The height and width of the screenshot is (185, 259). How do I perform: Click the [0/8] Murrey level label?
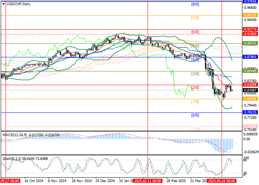(195, 115)
